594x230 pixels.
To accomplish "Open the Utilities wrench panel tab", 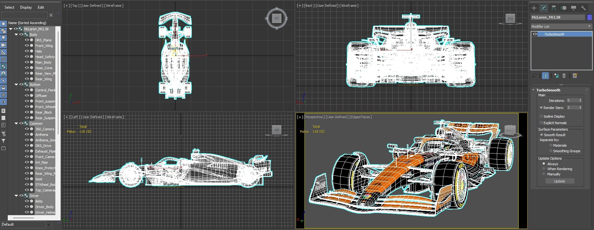I will coord(583,8).
